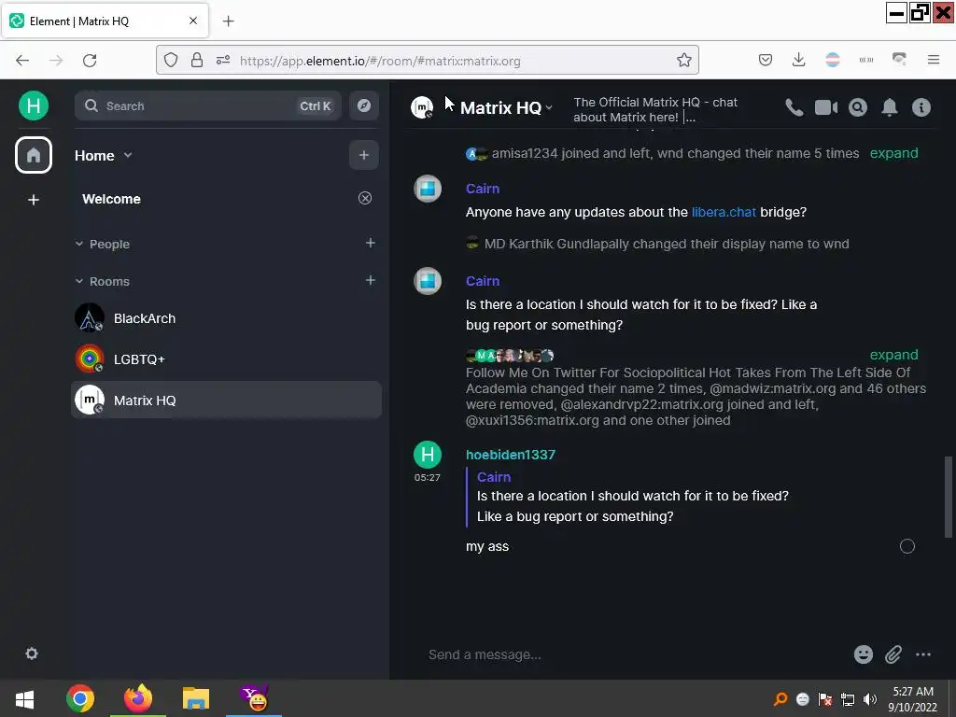Start a new chat with People plus
Viewport: 956px width, 717px height.
(370, 243)
